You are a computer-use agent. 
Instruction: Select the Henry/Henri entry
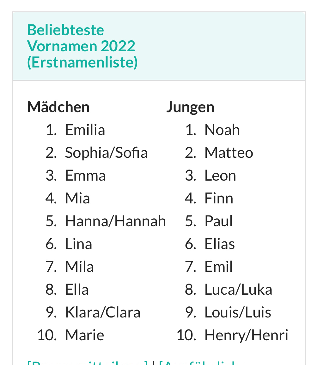click(x=246, y=335)
